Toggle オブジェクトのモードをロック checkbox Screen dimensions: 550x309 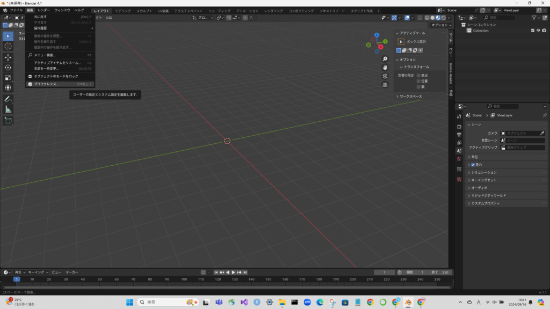pyautogui.click(x=30, y=76)
